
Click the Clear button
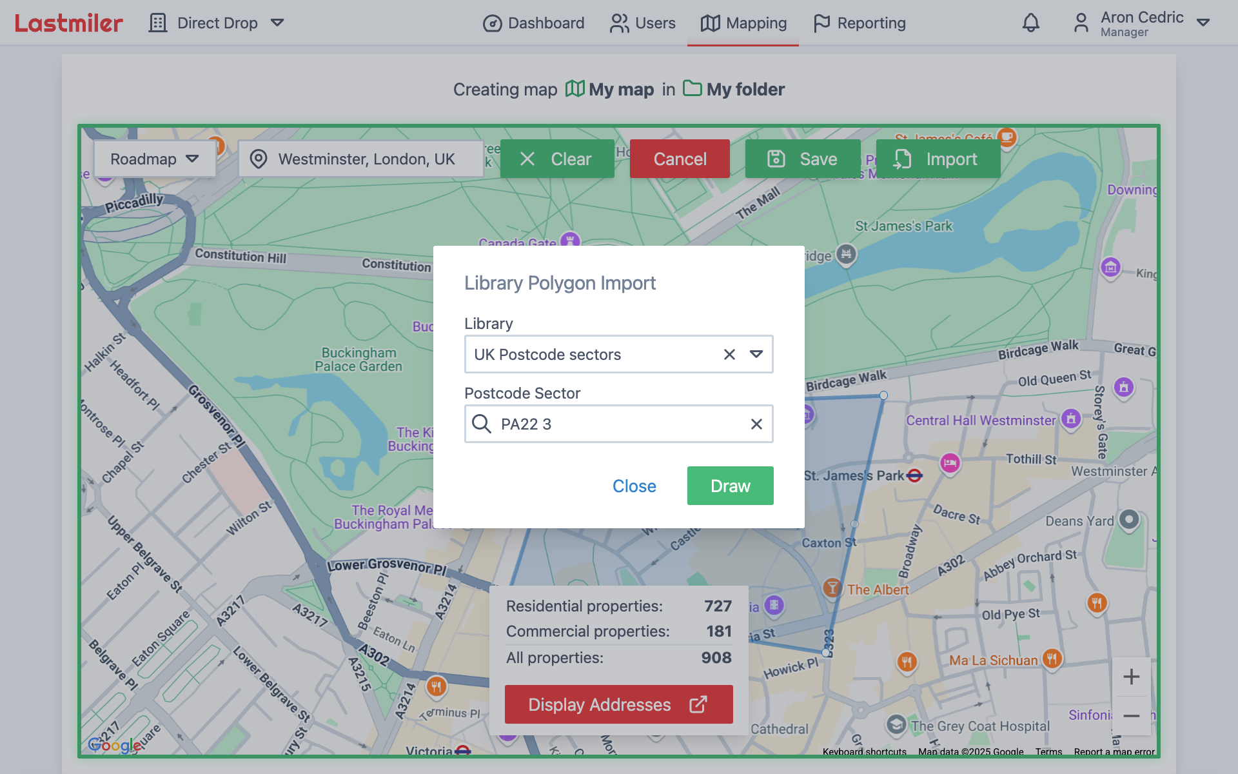point(557,159)
